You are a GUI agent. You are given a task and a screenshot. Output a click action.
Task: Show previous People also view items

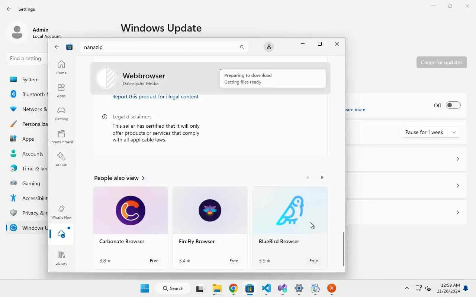tap(308, 177)
